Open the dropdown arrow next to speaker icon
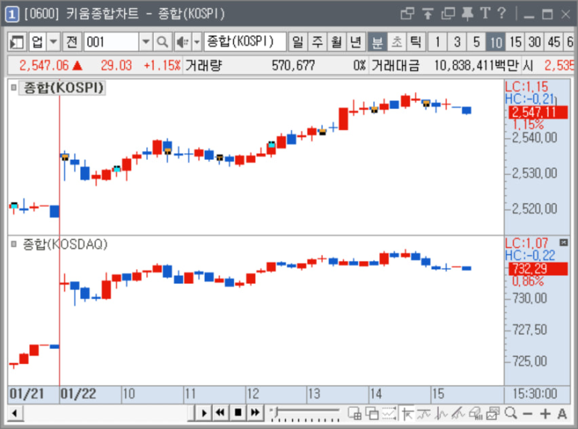 (197, 42)
